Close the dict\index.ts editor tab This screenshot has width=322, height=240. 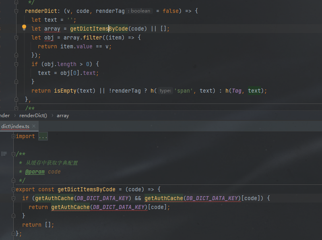tap(34, 126)
